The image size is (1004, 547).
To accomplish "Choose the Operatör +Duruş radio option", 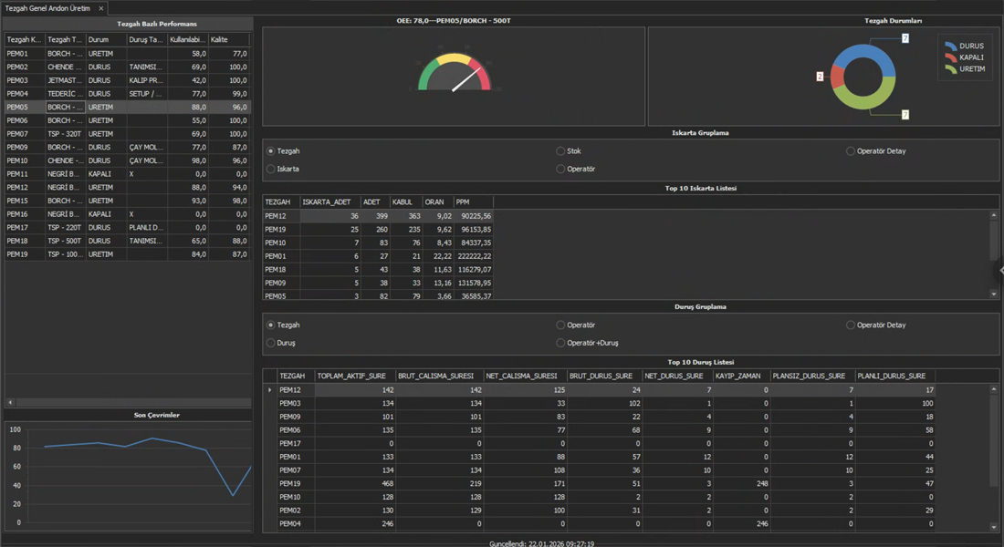I will [561, 343].
